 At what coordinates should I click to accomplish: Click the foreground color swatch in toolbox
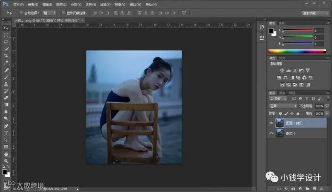tap(5, 172)
